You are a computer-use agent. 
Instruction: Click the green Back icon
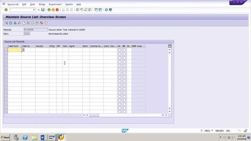49,10
